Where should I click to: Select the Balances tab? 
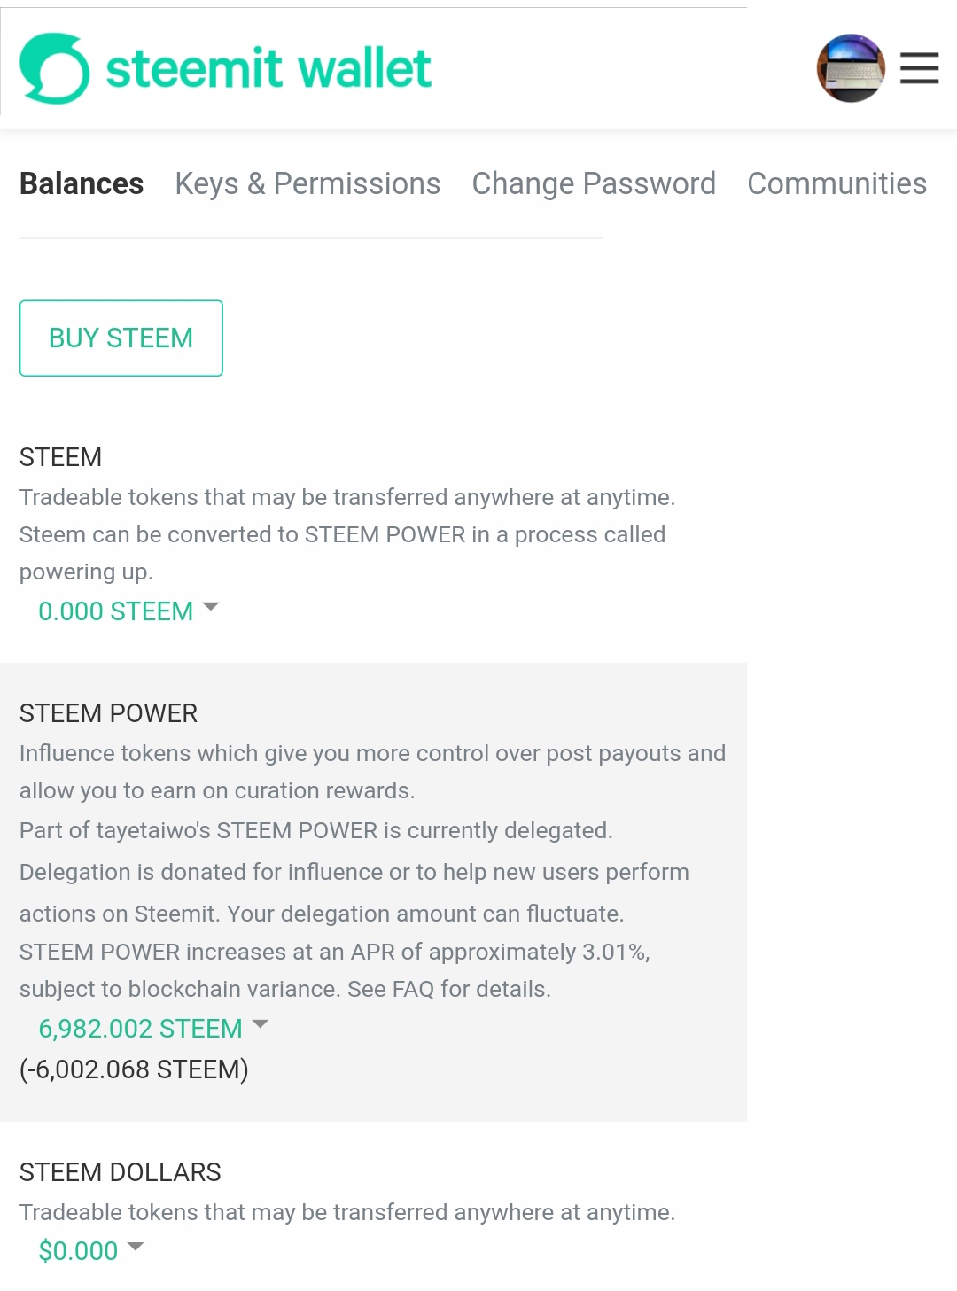(82, 183)
